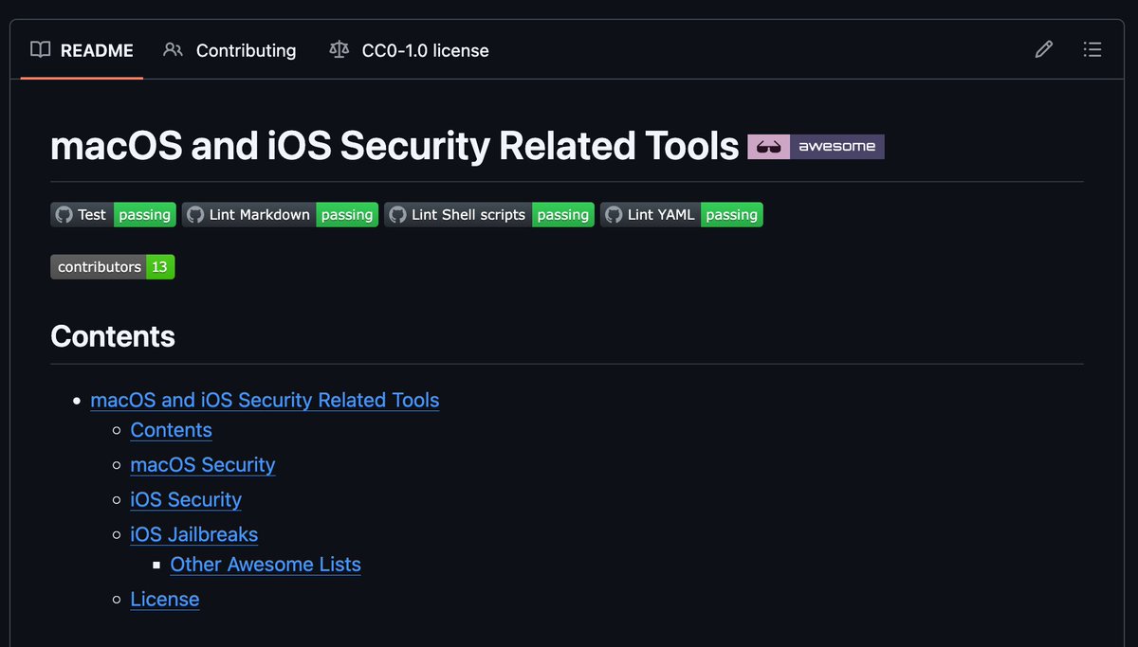Switch to the Contributing tab
The height and width of the screenshot is (647, 1138).
click(x=229, y=50)
